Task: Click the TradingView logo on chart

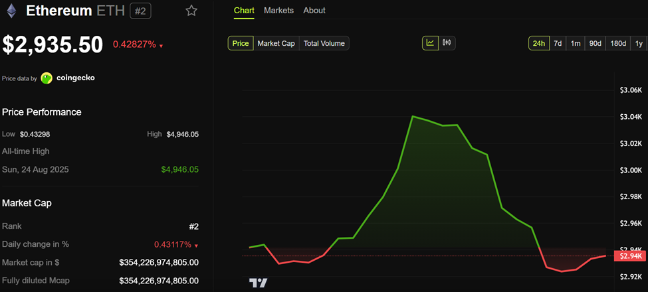Action: 258,283
